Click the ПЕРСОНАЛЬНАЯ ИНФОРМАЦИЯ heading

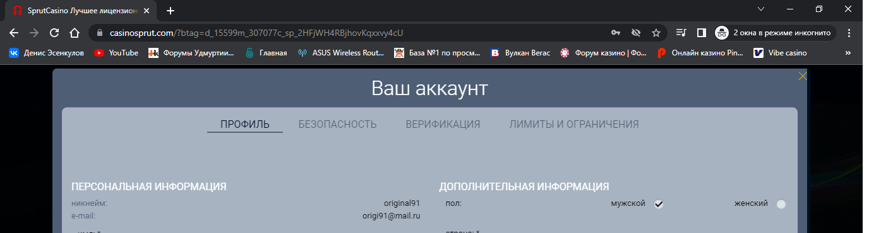(x=149, y=187)
